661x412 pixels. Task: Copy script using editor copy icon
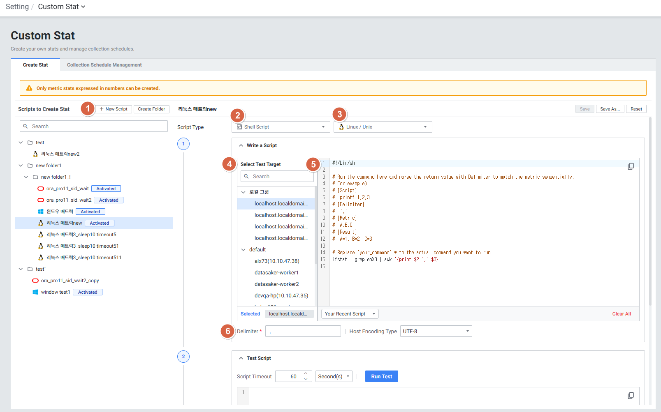pyautogui.click(x=631, y=166)
